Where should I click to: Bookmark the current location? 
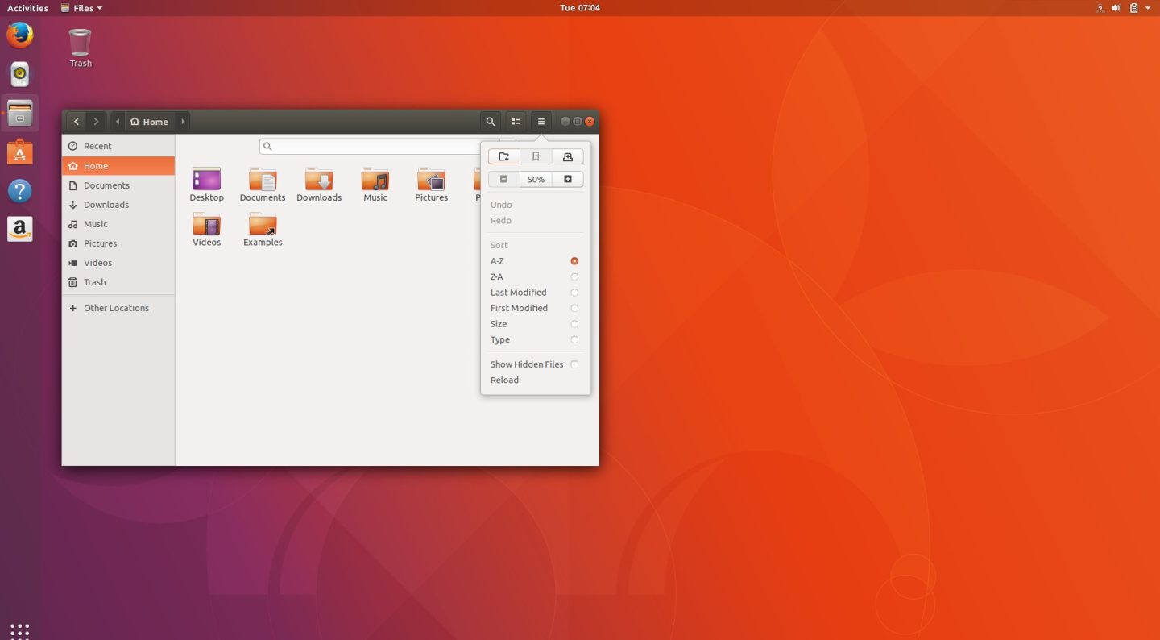536,156
